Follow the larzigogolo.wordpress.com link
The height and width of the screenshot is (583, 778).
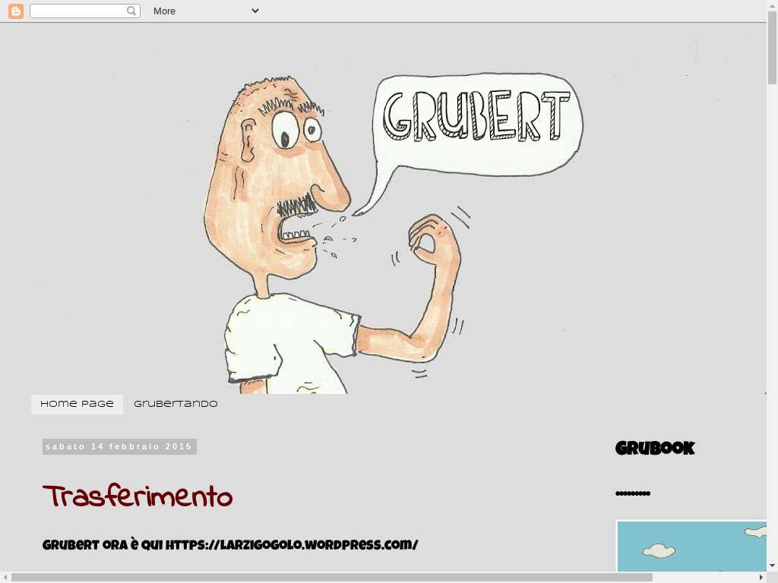(292, 545)
